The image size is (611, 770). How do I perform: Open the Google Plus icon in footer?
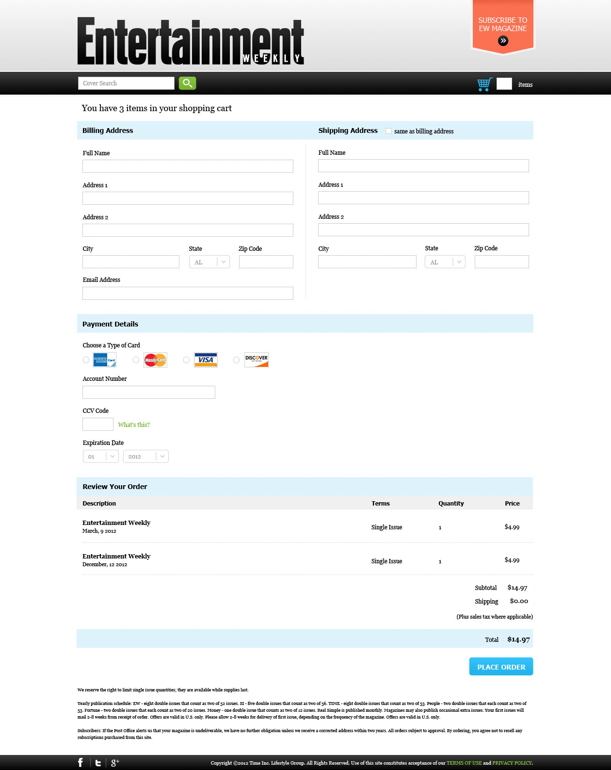coord(115,763)
